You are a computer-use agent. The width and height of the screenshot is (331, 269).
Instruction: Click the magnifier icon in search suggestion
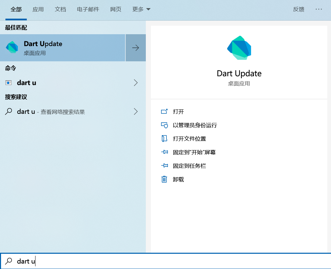click(x=8, y=111)
